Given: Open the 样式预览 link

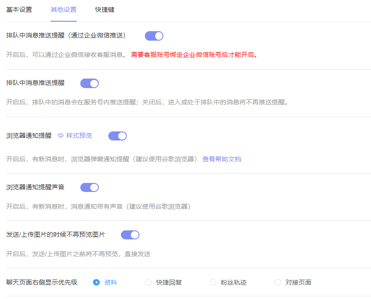Looking at the screenshot, I should [79, 135].
